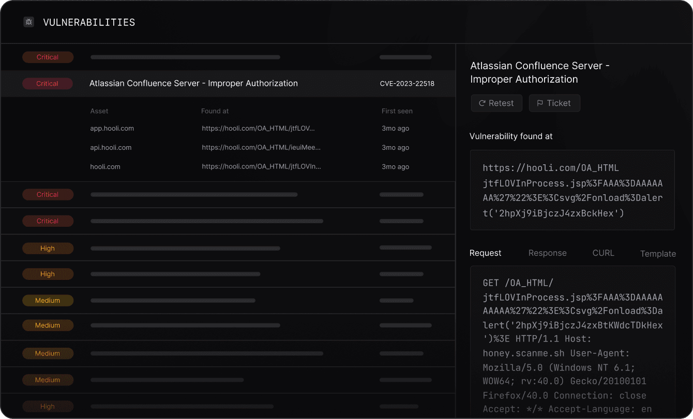The width and height of the screenshot is (693, 419).
Task: Select the Template tab
Action: click(658, 254)
